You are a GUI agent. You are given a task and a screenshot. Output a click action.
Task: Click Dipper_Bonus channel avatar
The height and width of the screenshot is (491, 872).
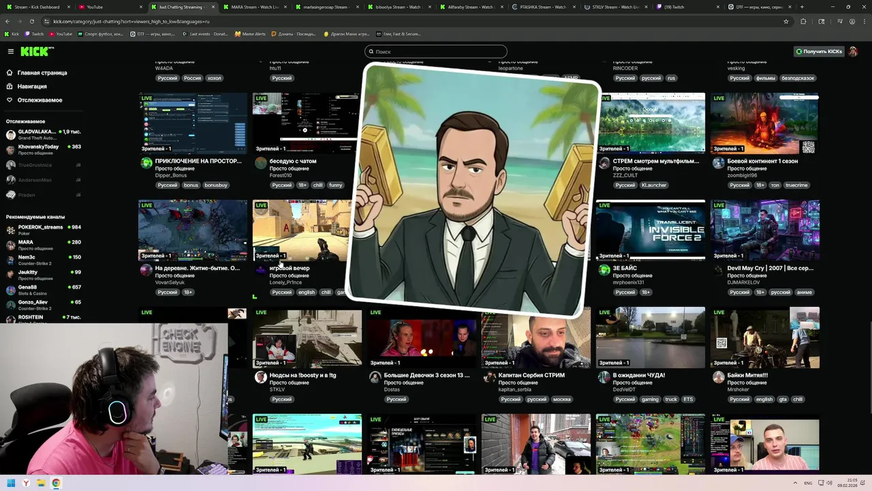146,163
